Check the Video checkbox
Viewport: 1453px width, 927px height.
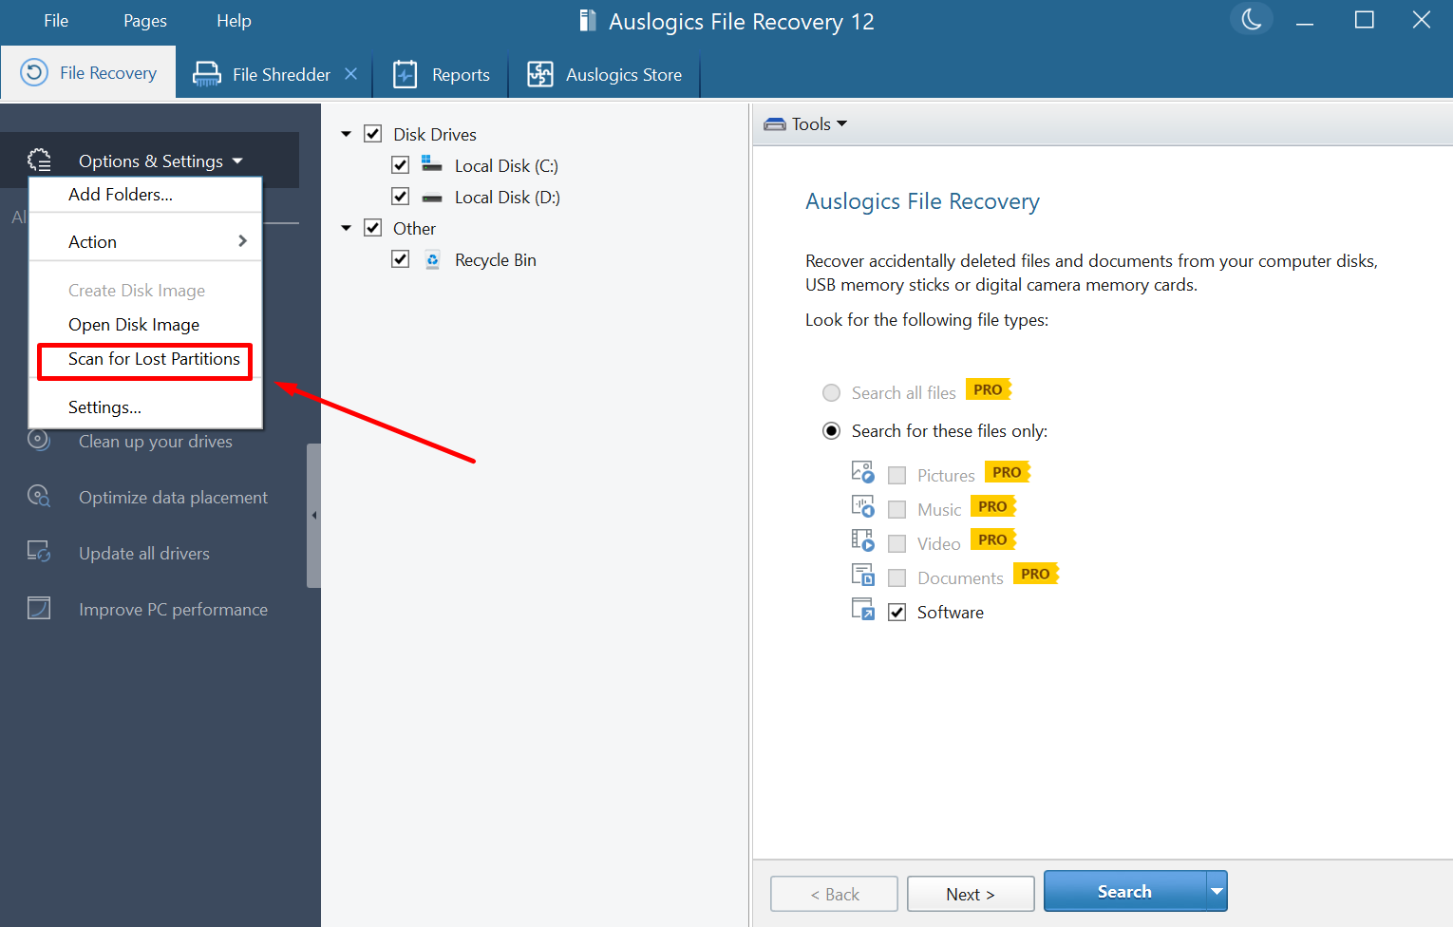[896, 543]
